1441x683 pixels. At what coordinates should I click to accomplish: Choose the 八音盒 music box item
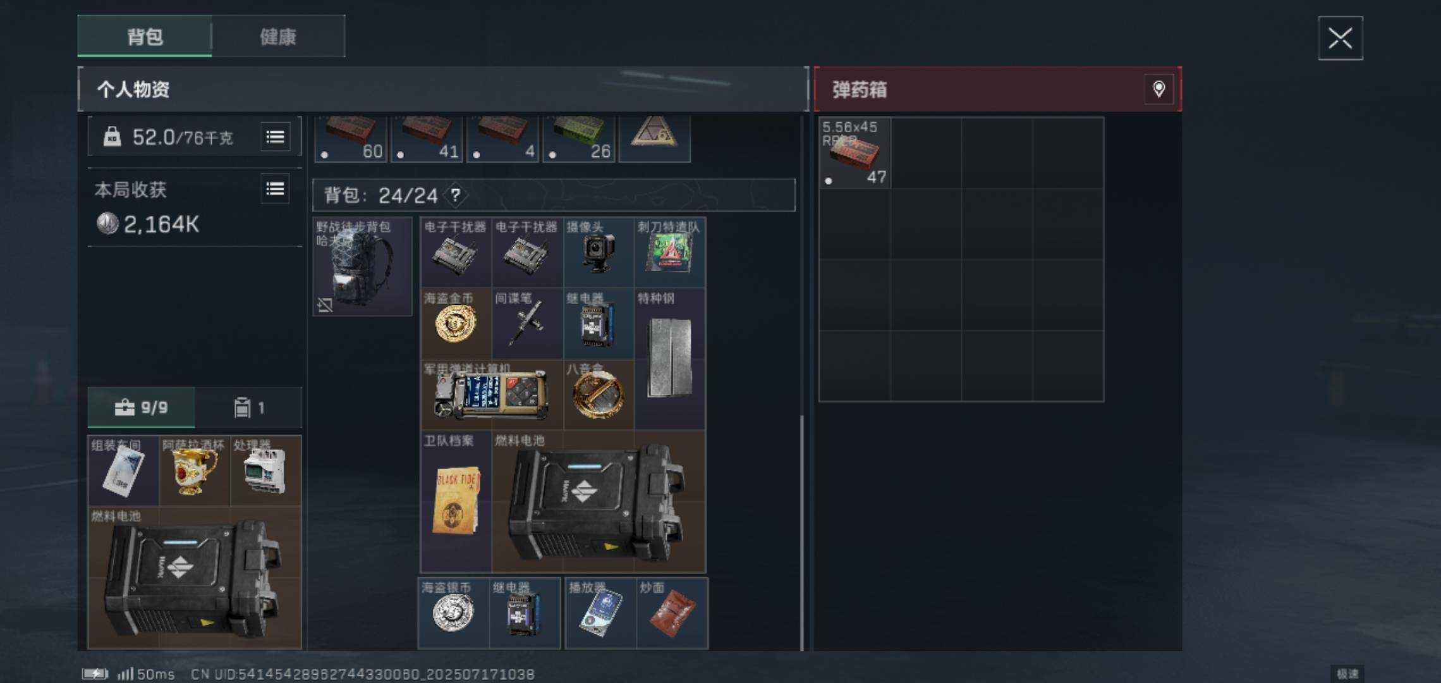(598, 395)
